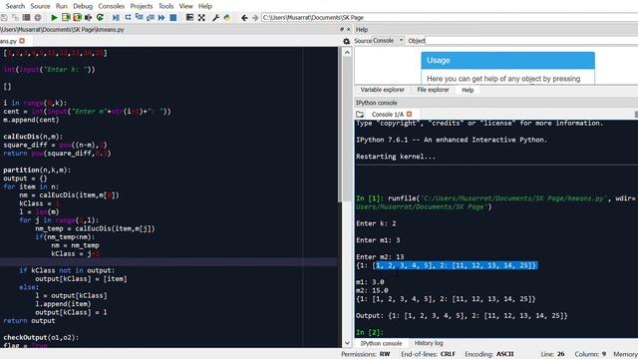Screen dimensions: 638x359
Task: Click the file switcher list icon
Action: tap(27, 18)
